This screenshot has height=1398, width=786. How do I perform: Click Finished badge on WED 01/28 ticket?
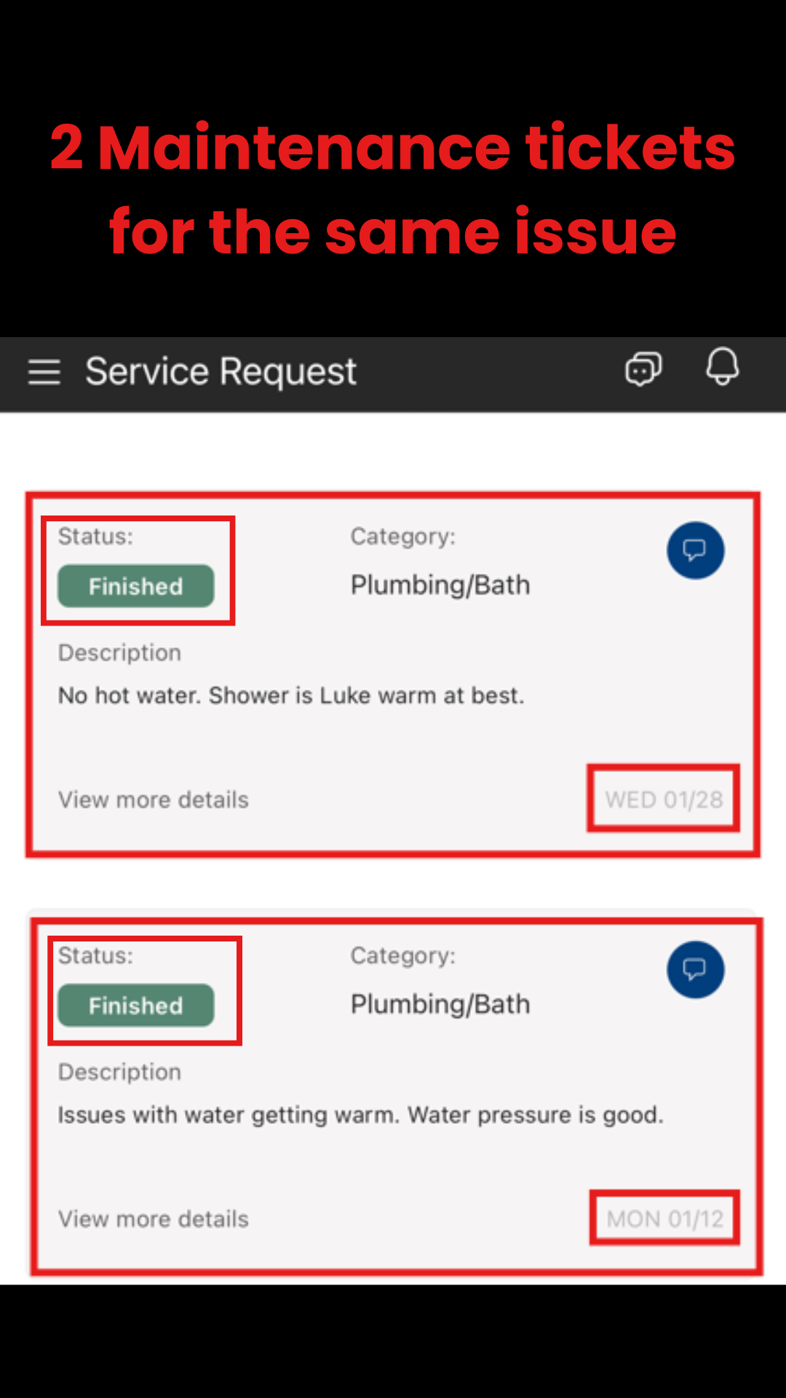(x=136, y=586)
